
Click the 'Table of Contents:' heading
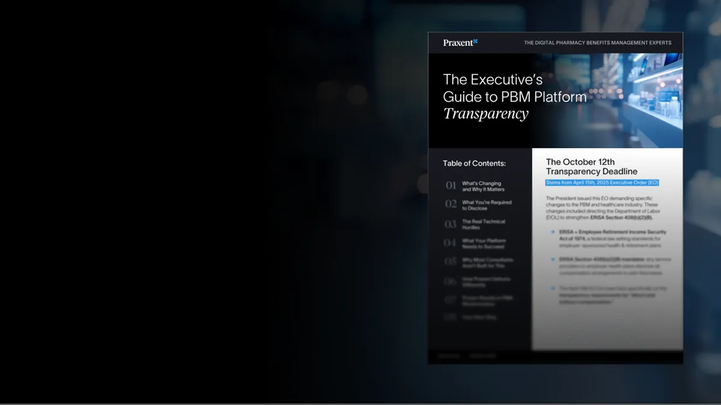pyautogui.click(x=475, y=163)
